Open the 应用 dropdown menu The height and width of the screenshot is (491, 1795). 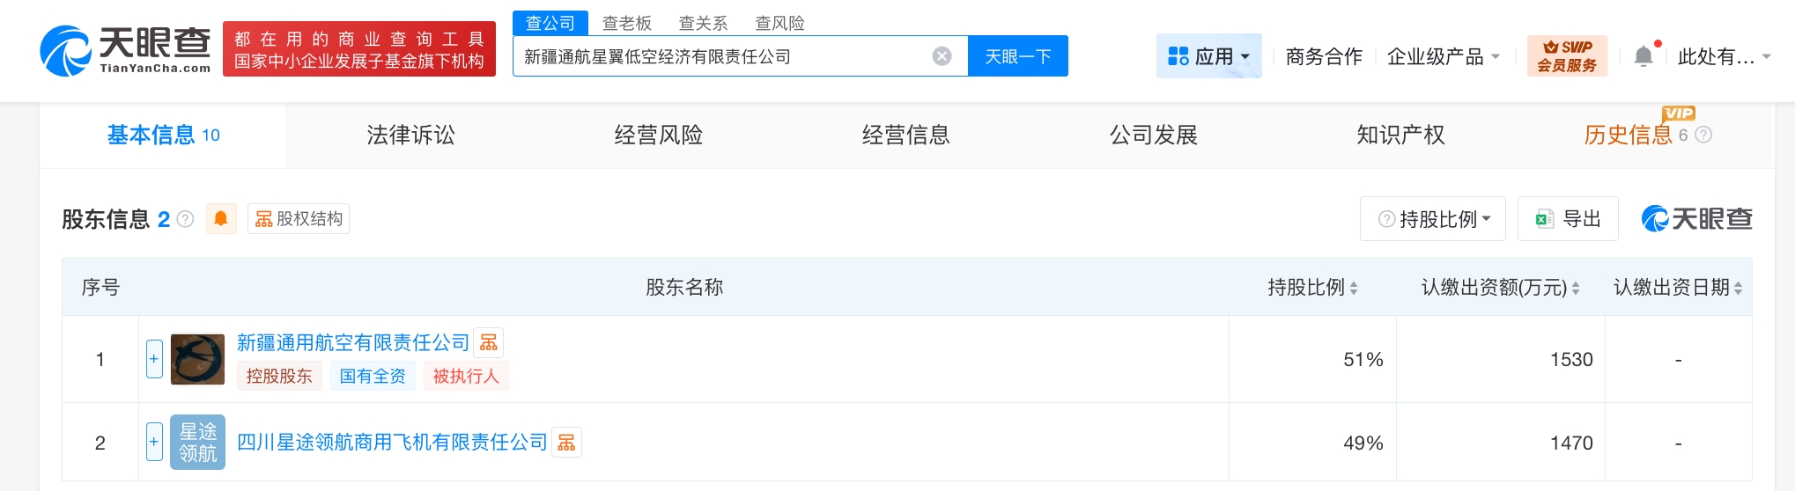pyautogui.click(x=1209, y=56)
